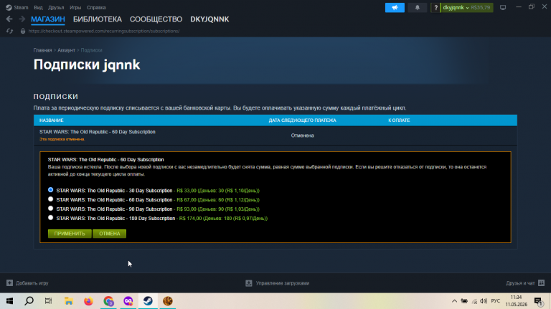551x309 pixels.
Task: Open Windows notification center
Action: 538,301
